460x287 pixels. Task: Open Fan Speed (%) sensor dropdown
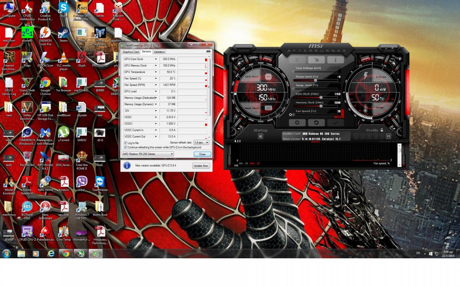(x=156, y=78)
